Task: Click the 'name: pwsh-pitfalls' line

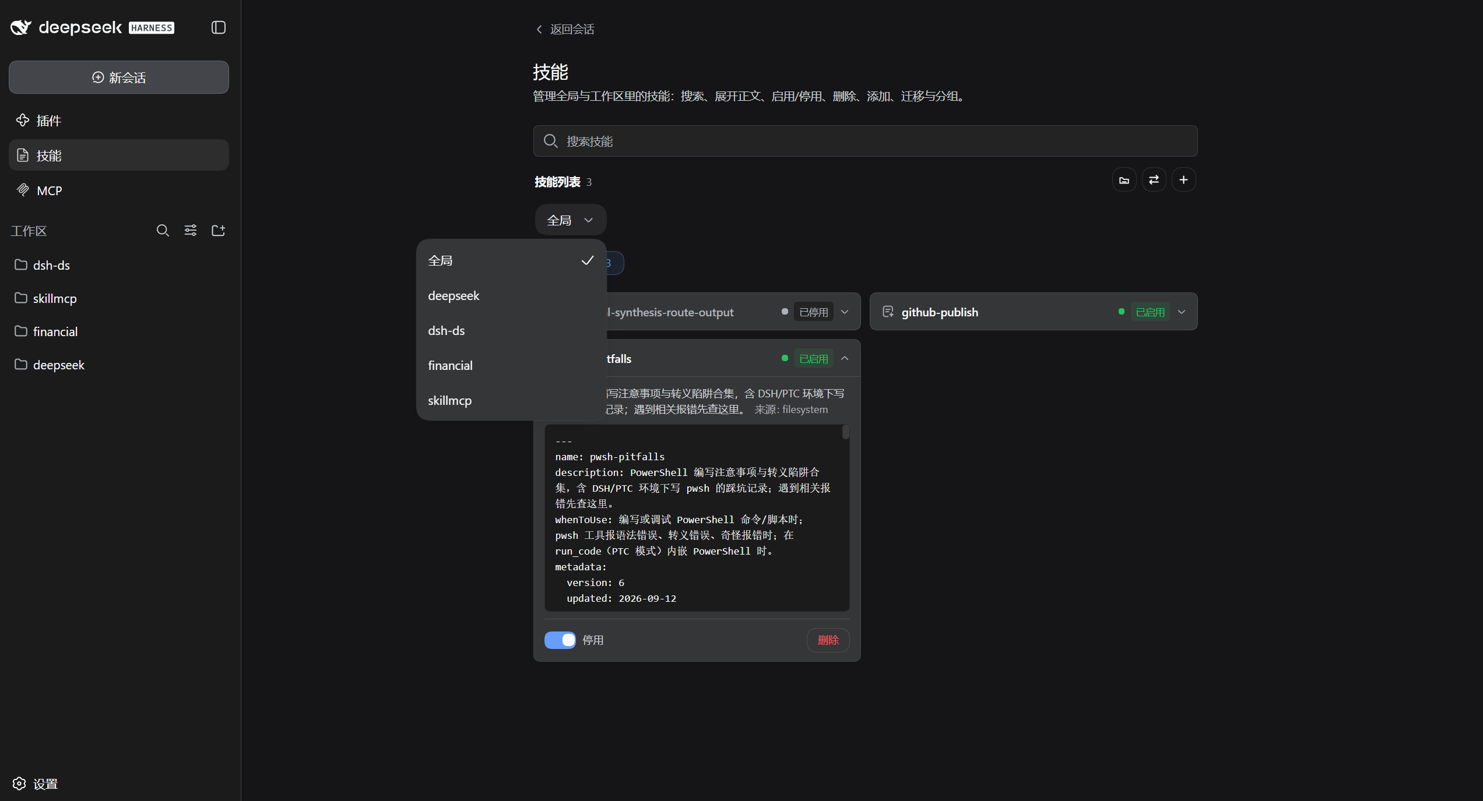Action: point(610,457)
